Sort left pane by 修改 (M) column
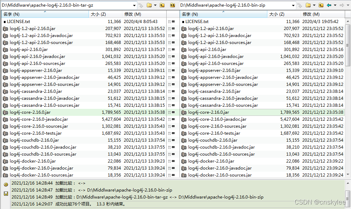This screenshot has width=351, height=209. [x=144, y=14]
